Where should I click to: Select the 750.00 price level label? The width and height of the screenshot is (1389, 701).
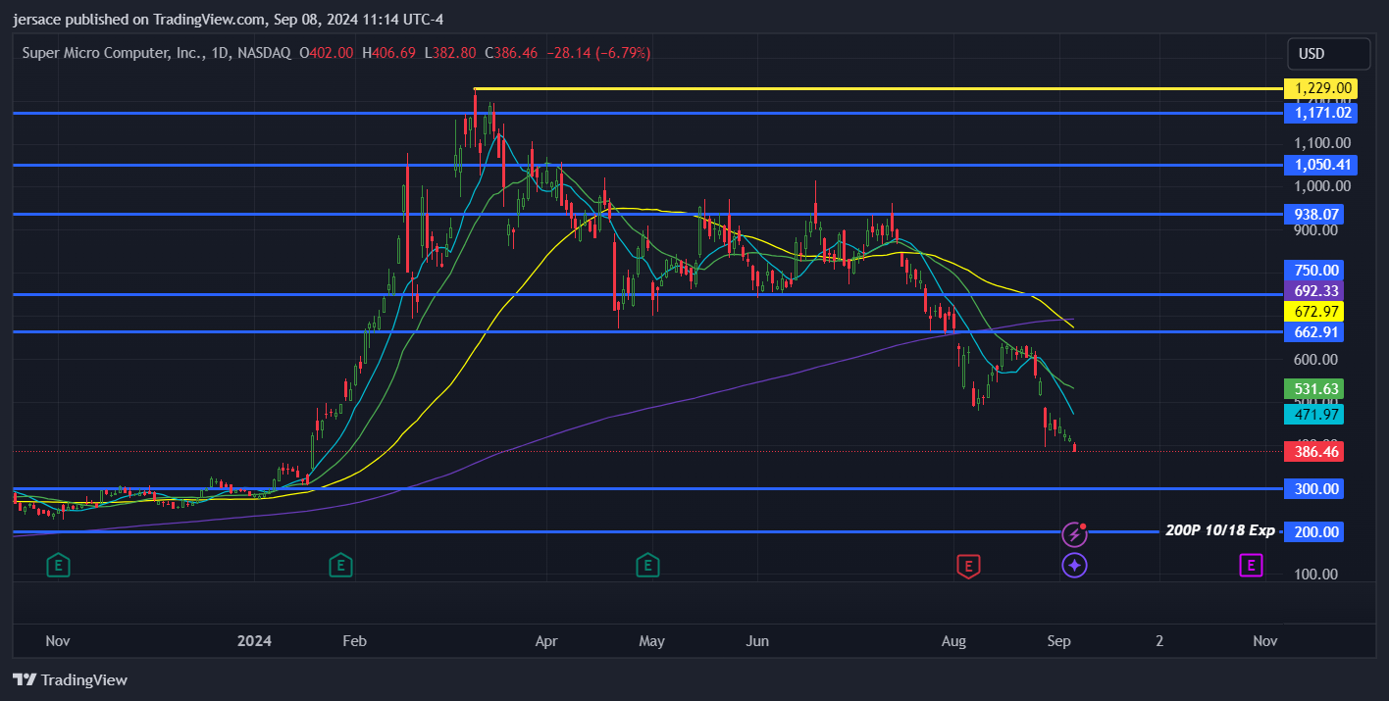pyautogui.click(x=1314, y=271)
